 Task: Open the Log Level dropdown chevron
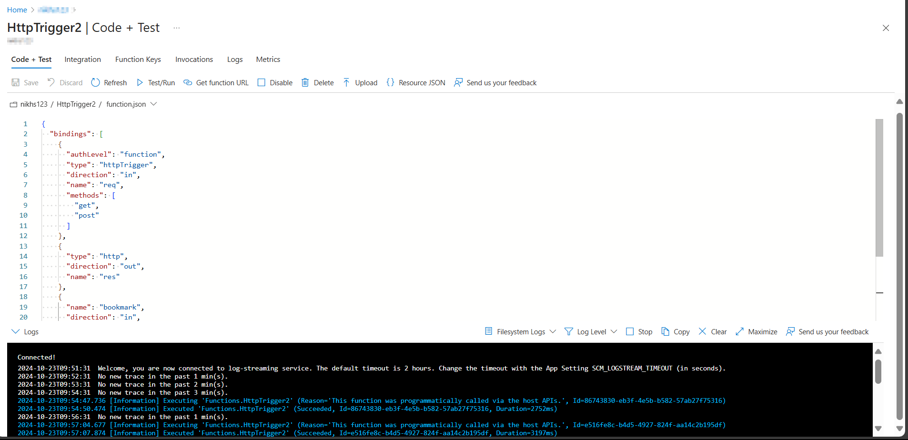click(x=614, y=331)
